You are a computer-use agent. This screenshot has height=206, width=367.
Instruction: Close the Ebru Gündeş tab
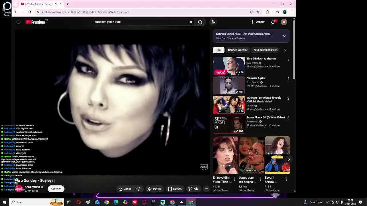60,4
